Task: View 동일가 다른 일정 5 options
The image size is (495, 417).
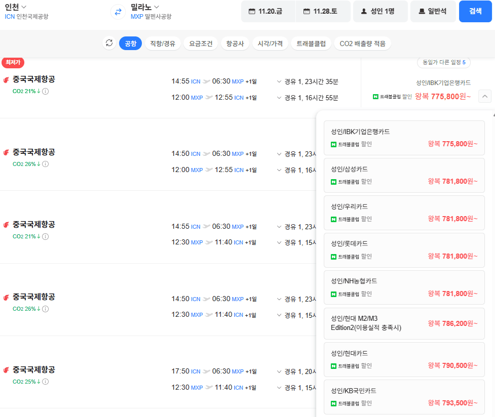Action: tap(444, 62)
